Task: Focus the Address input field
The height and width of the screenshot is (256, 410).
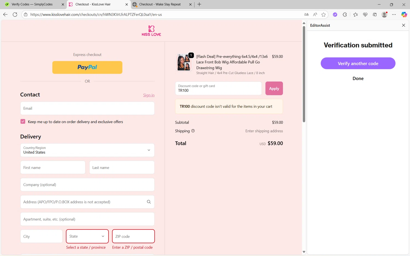Action: coord(87,202)
